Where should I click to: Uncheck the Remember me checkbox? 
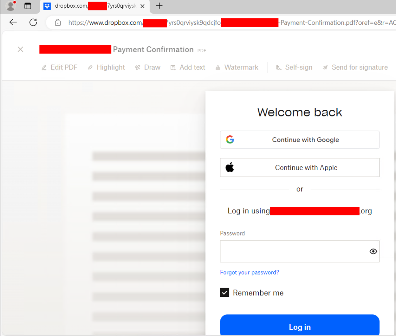point(225,292)
